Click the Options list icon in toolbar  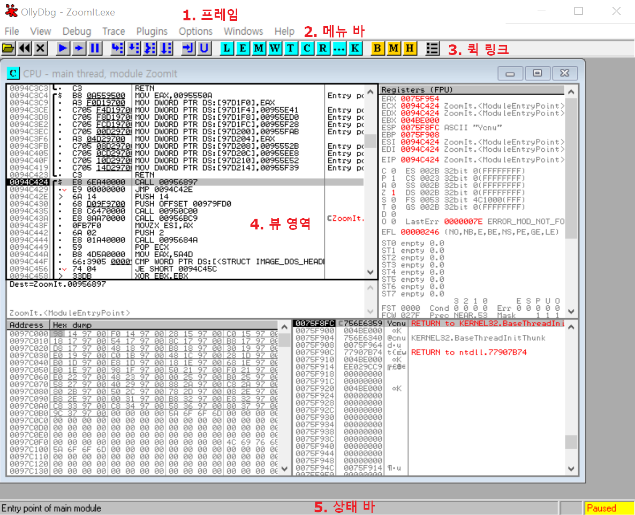point(432,48)
